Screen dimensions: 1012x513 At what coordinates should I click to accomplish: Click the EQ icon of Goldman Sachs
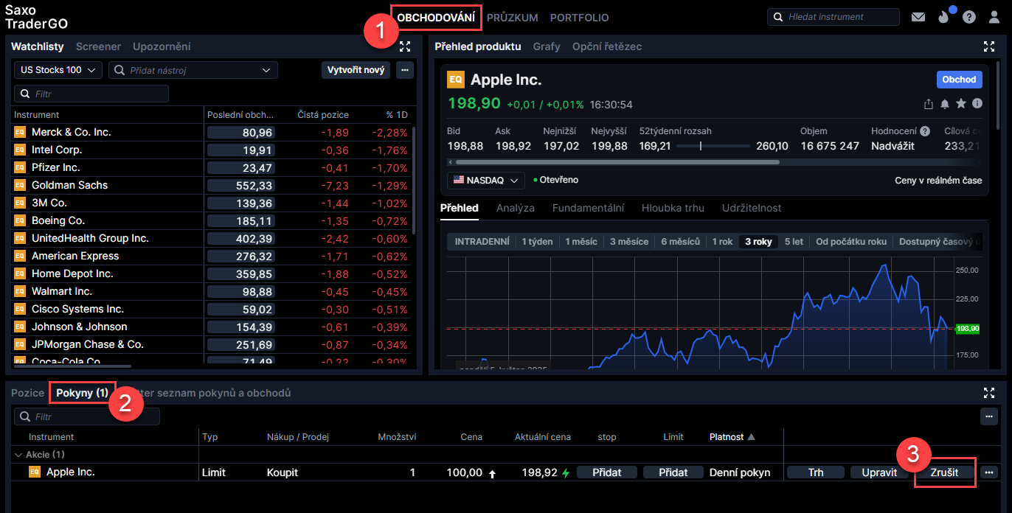[20, 185]
